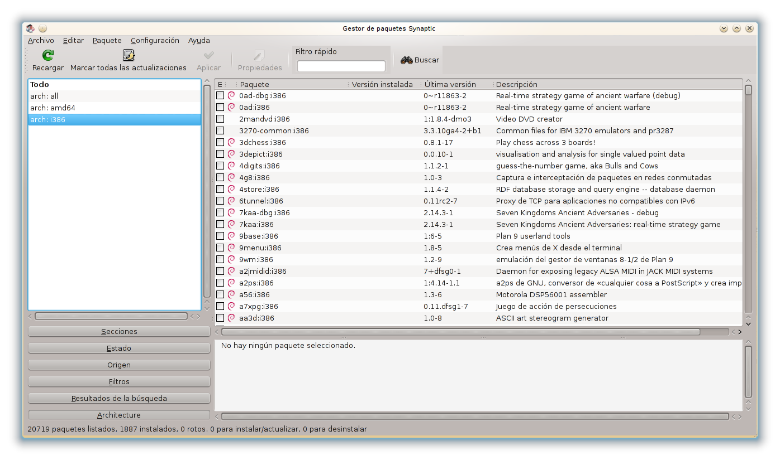Click the Synaptic app icon in title bar
This screenshot has width=780, height=460.
(30, 28)
